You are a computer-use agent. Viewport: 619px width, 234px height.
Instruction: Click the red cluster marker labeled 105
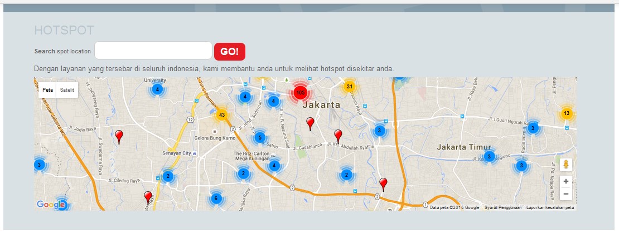coord(300,92)
